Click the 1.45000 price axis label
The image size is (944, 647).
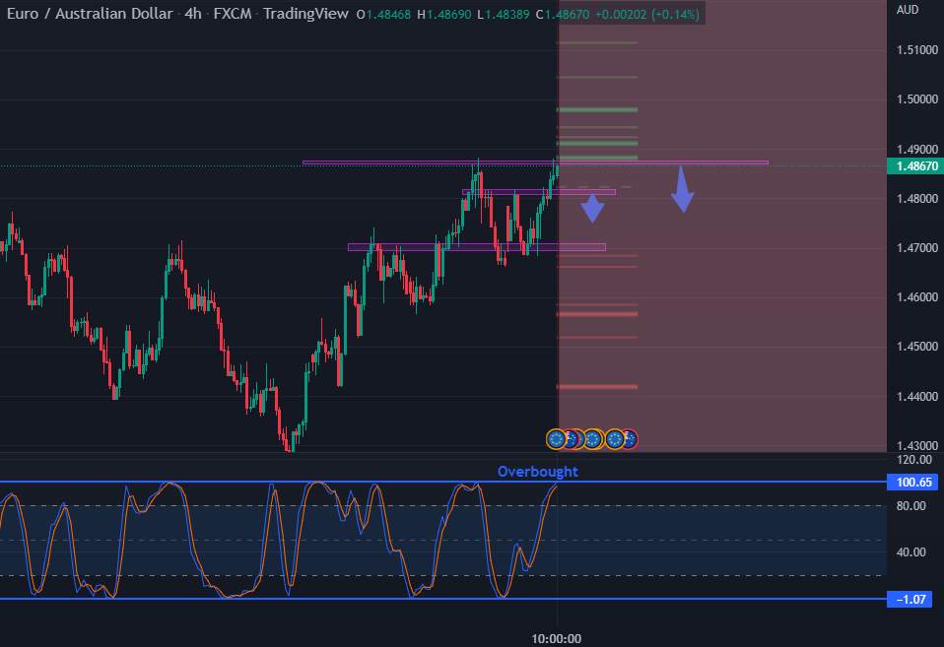917,347
